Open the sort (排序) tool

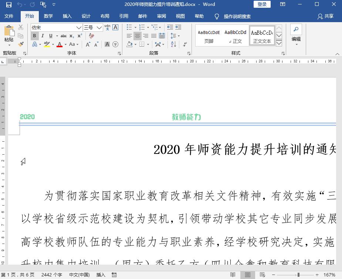point(173,45)
